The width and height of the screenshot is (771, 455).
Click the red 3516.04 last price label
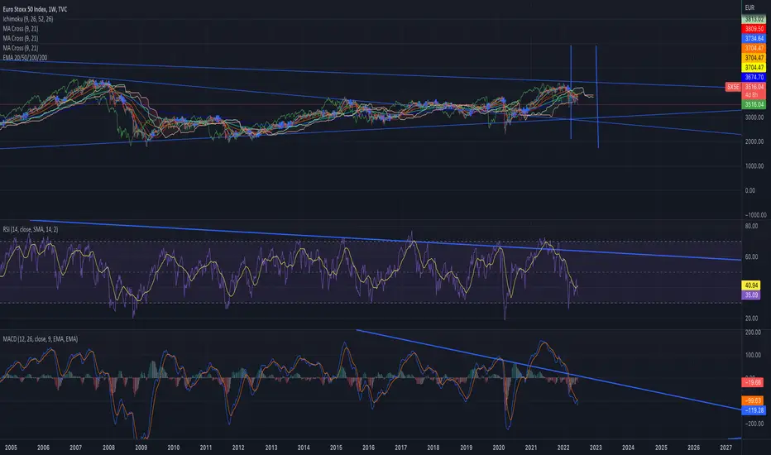pos(754,87)
